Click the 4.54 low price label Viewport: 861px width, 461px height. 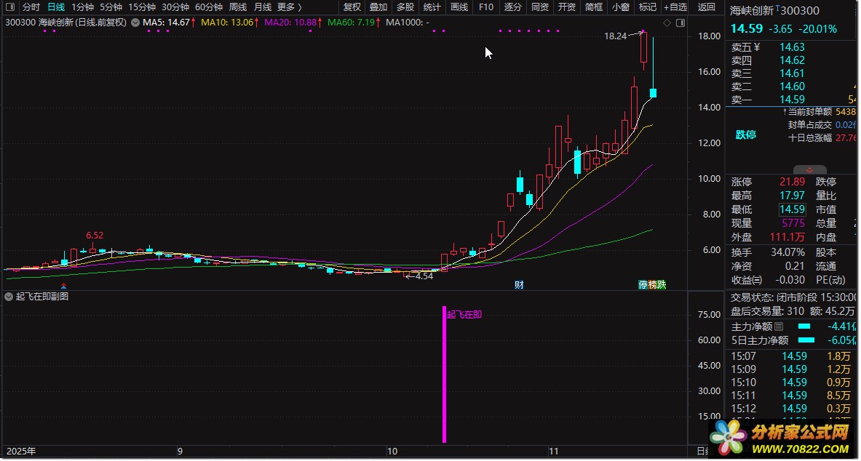(424, 276)
